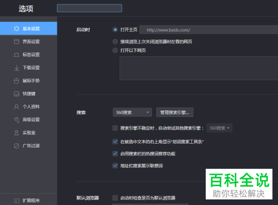Go to 个人资料 section

(28, 107)
